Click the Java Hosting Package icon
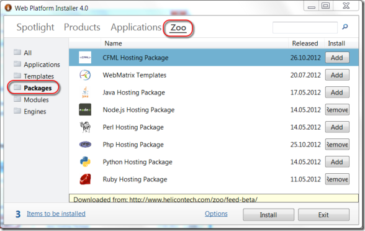This screenshot has height=231, width=365. pyautogui.click(x=85, y=93)
